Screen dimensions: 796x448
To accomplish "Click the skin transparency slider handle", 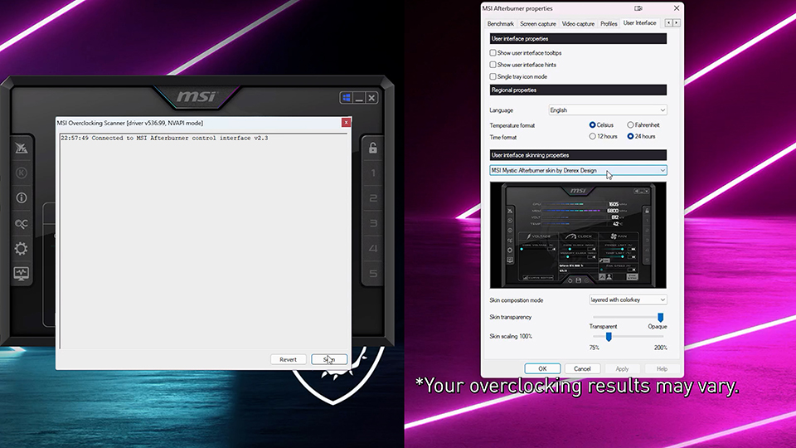I will [x=661, y=317].
